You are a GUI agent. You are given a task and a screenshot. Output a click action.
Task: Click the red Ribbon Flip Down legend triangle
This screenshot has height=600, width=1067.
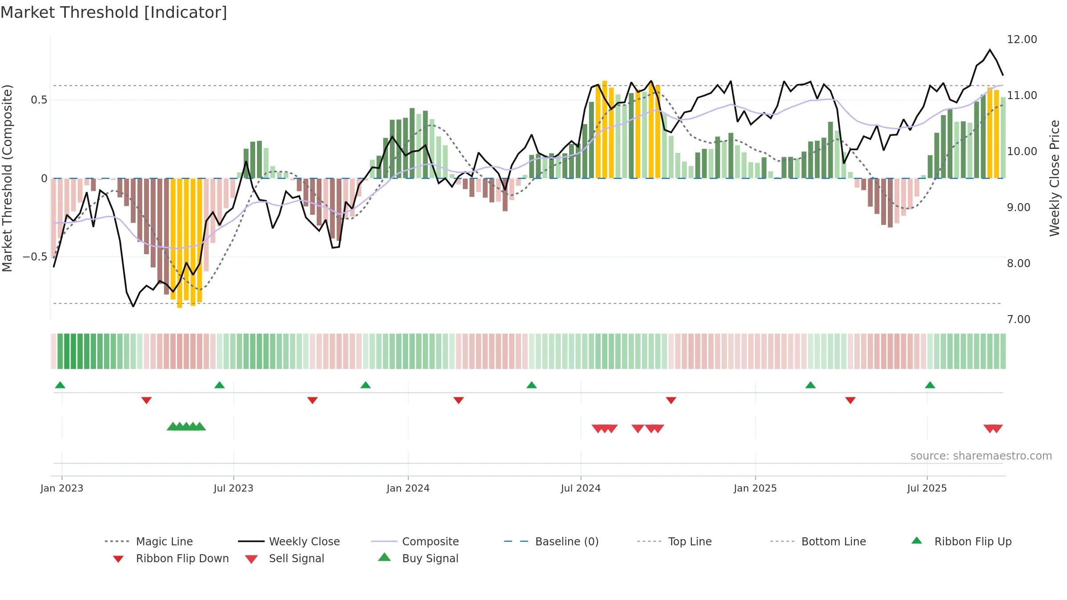pos(118,559)
